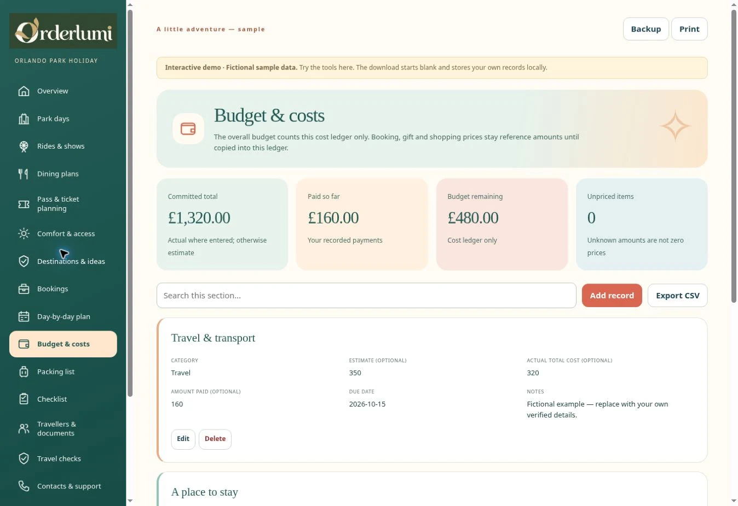Click the Checklist clipboard icon

pyautogui.click(x=24, y=399)
